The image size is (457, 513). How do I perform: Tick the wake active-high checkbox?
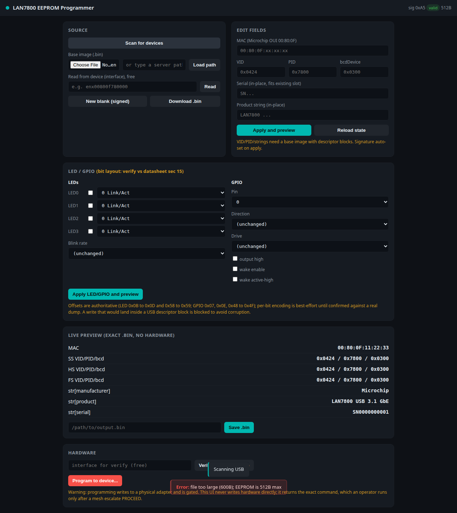pyautogui.click(x=235, y=279)
